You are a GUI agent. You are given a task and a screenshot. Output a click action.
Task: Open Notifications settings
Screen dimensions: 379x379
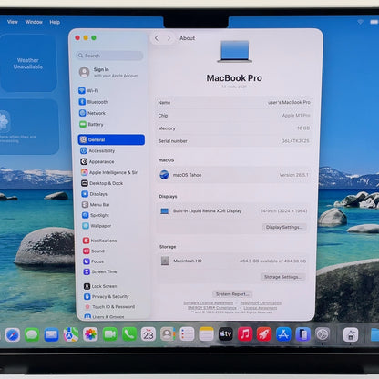[x=99, y=241]
